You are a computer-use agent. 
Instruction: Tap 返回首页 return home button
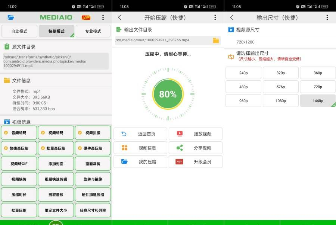[x=140, y=134]
